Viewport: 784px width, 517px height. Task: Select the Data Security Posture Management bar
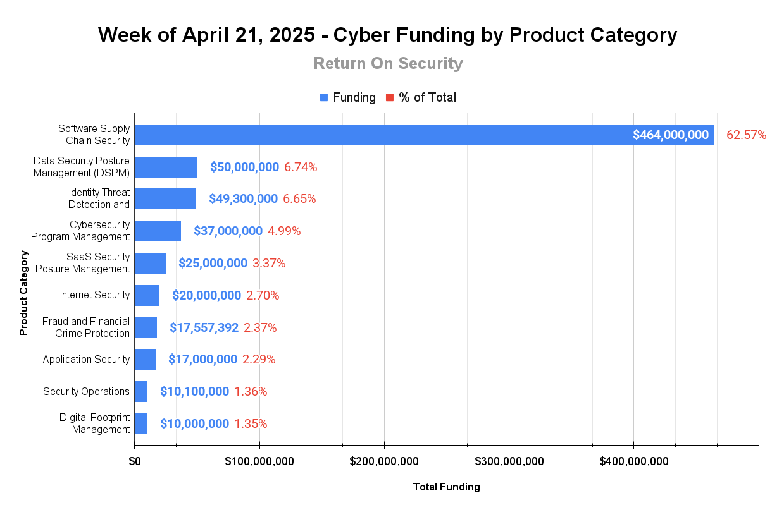click(166, 167)
